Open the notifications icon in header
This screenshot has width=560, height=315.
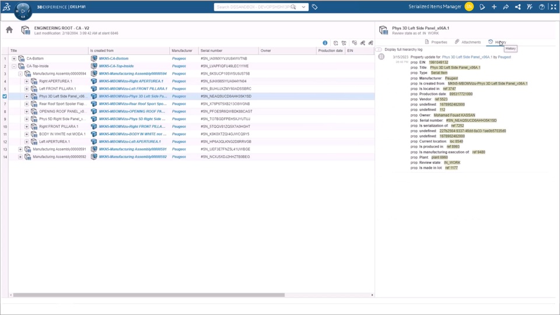[x=482, y=7]
